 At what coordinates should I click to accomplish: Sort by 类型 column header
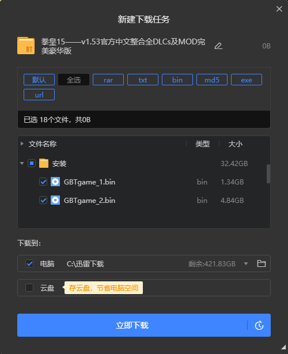(202, 144)
